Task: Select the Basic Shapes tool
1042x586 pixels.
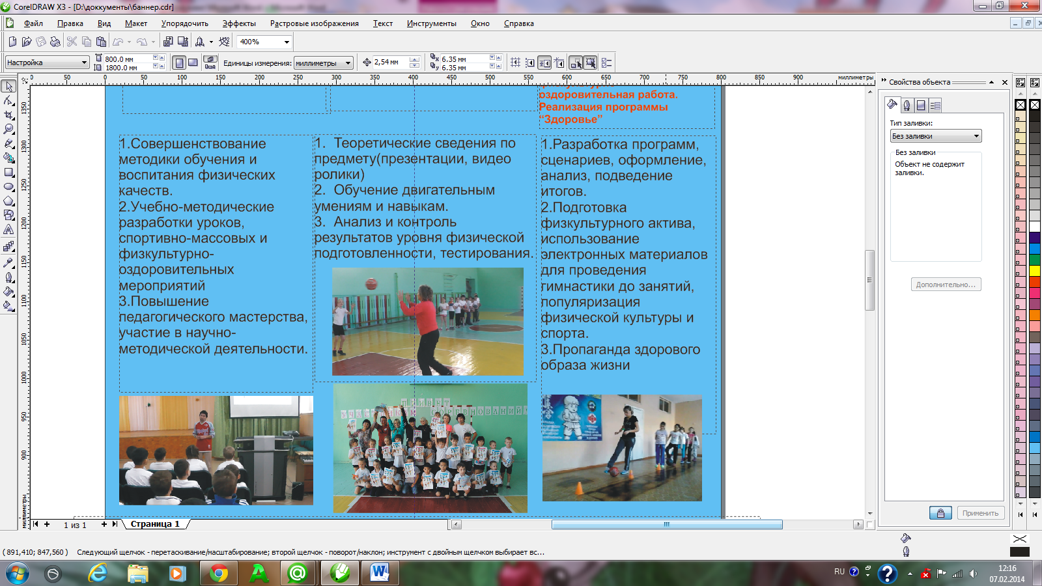Action: click(x=8, y=215)
